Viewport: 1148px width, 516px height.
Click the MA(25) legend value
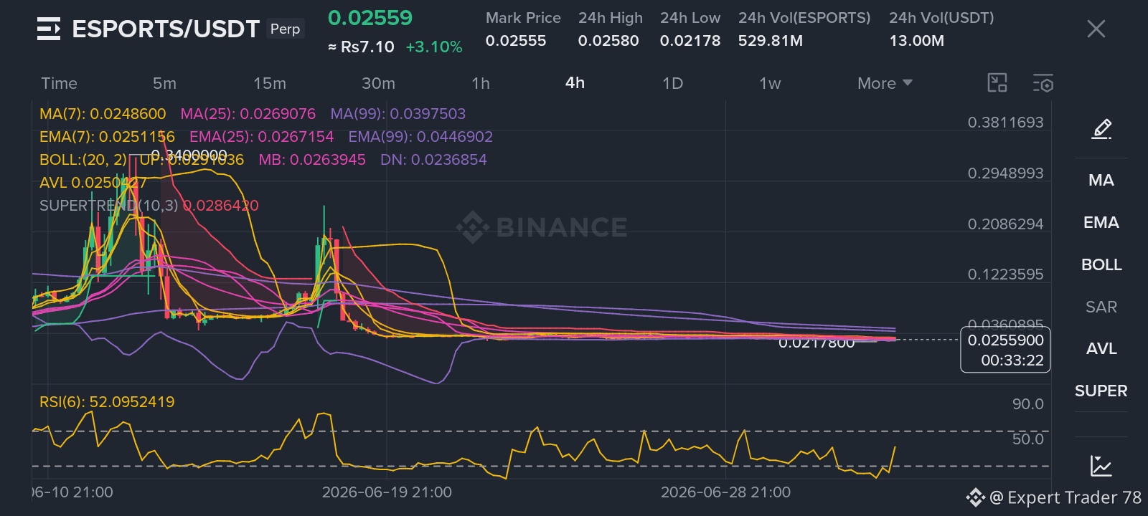(x=248, y=114)
